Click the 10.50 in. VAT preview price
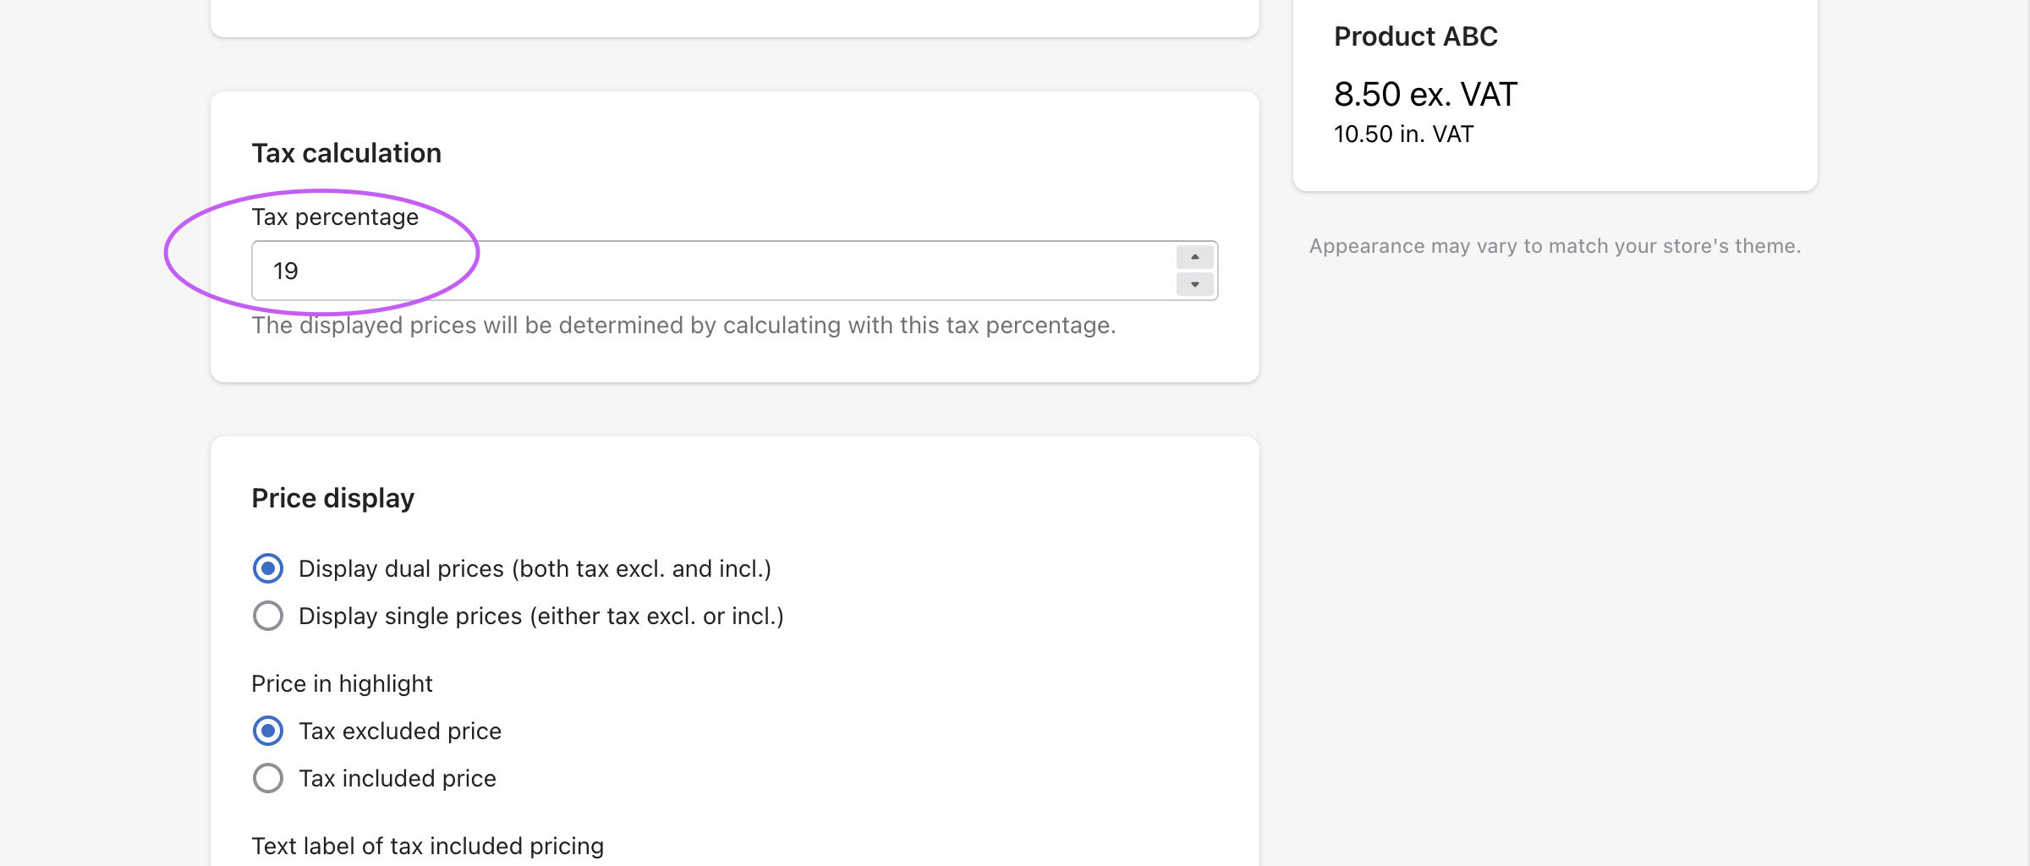The image size is (2030, 866). (x=1403, y=134)
